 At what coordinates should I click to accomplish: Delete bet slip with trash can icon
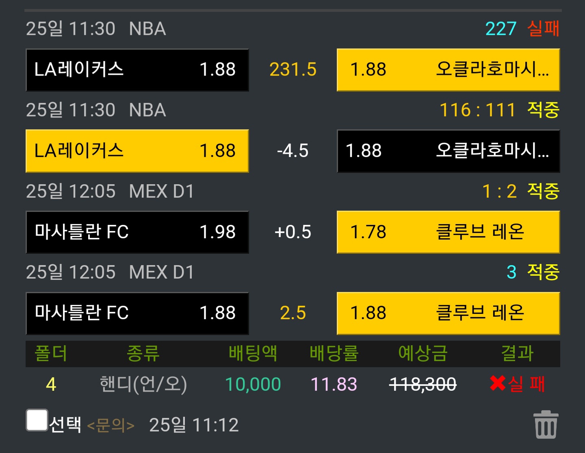pos(546,425)
